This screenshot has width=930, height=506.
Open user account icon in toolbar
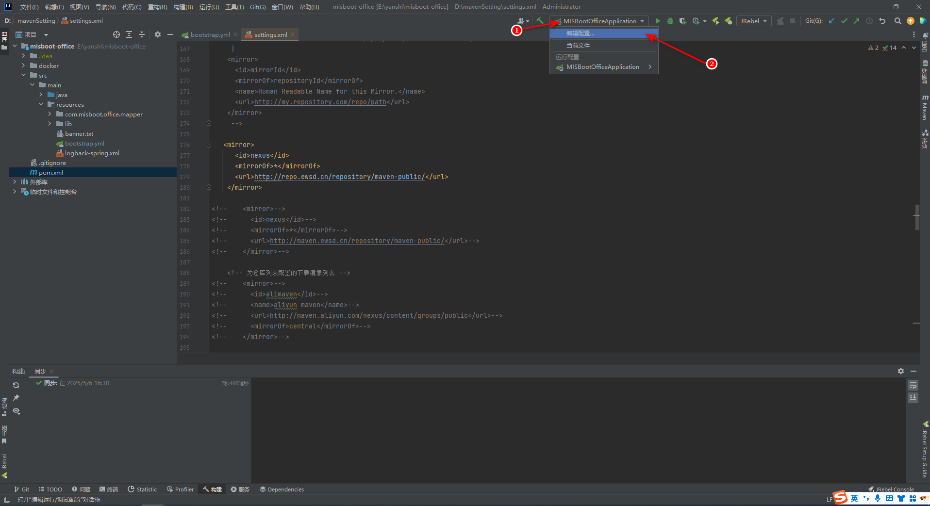523,21
